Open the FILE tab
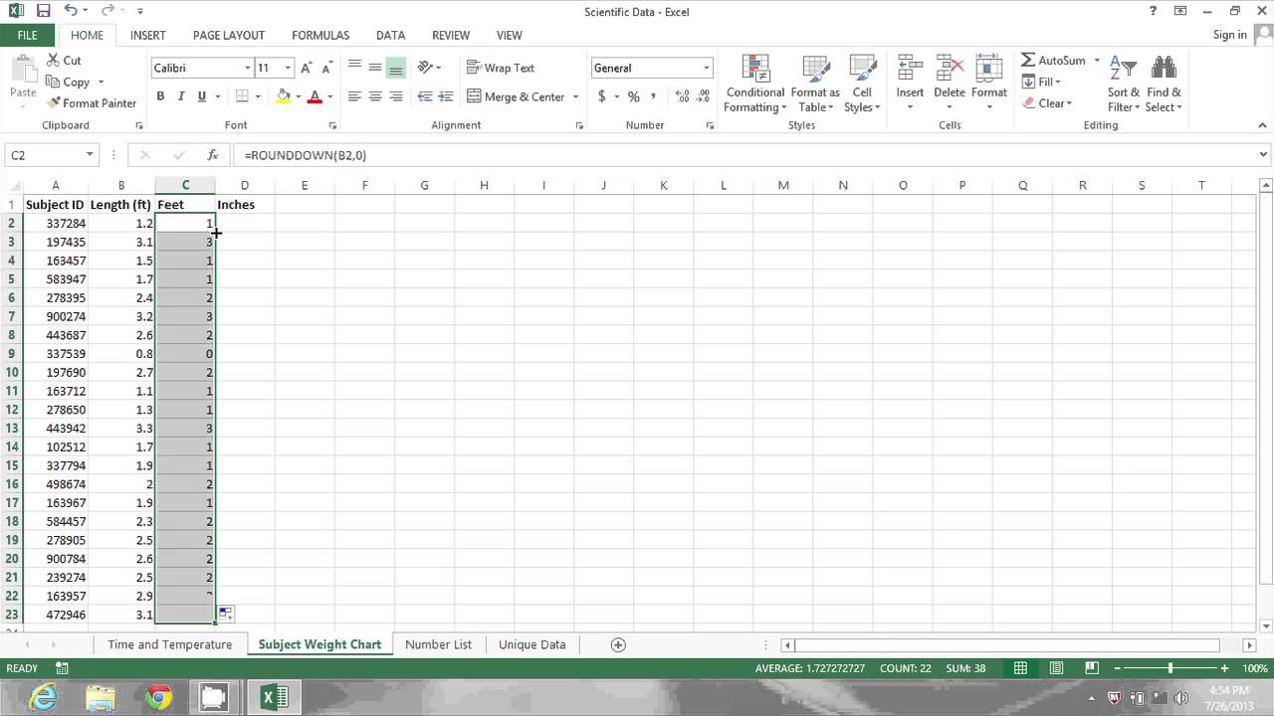 (x=27, y=35)
